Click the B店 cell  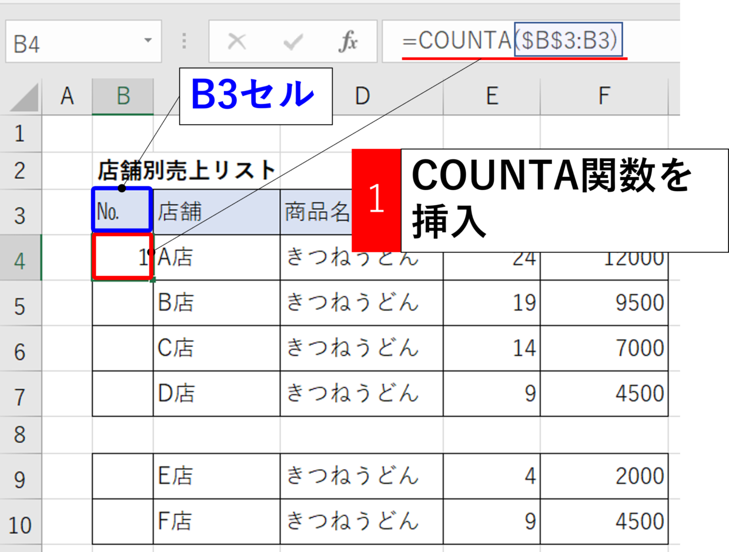click(x=216, y=303)
